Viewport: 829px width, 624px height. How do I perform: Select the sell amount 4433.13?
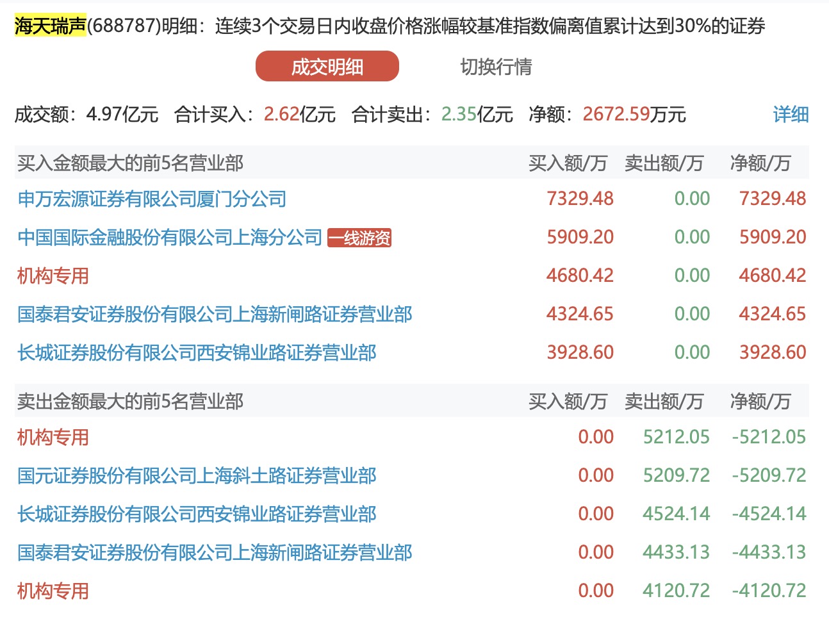pyautogui.click(x=677, y=552)
